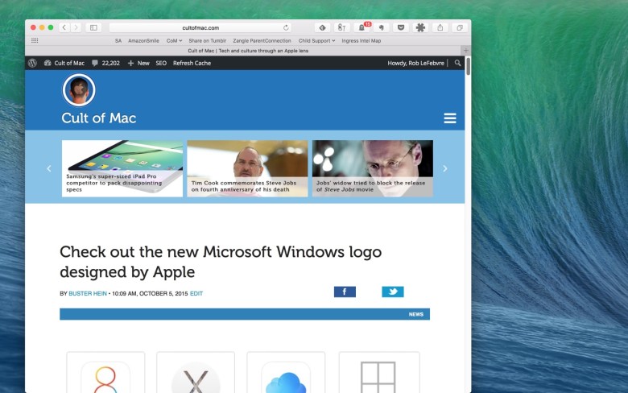This screenshot has width=628, height=393.
Task: Open the Ingress Intel Map bookmark
Action: click(x=362, y=41)
